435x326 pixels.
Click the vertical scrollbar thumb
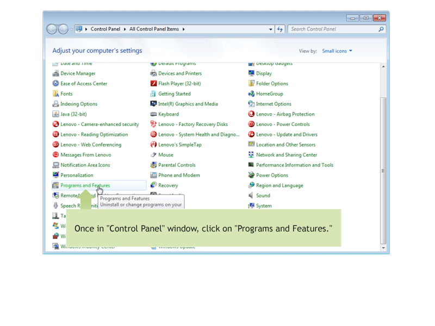(383, 171)
